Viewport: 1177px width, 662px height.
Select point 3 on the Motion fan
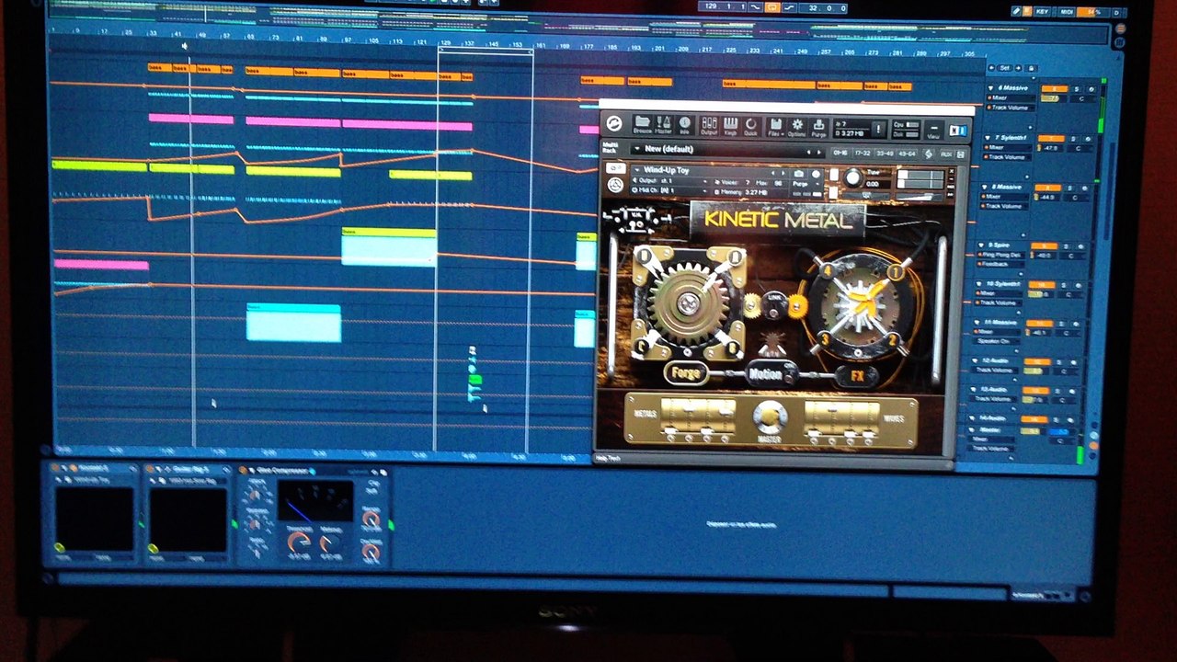coord(824,340)
